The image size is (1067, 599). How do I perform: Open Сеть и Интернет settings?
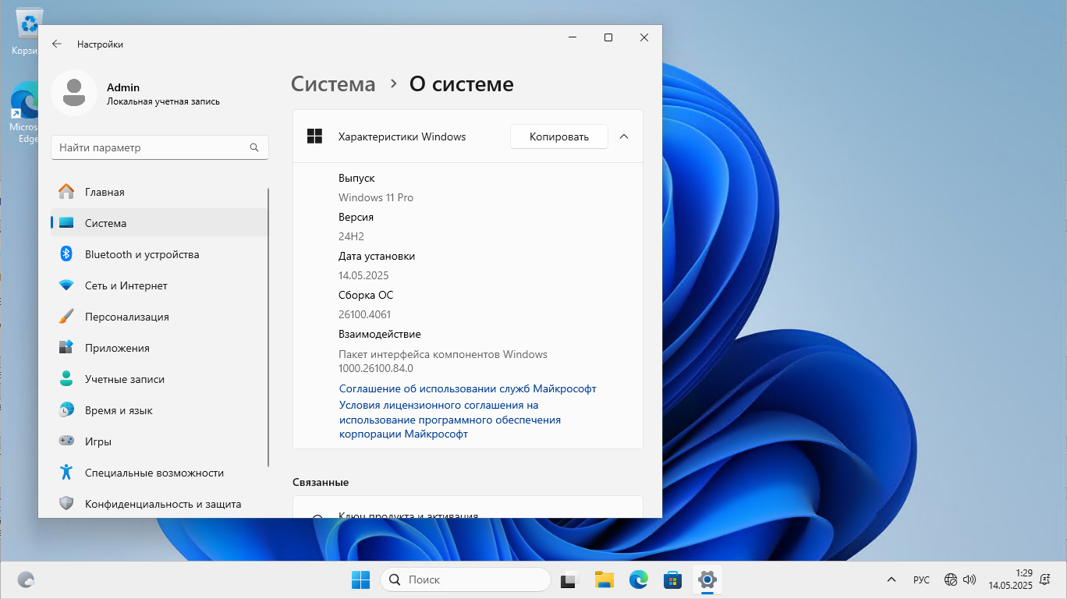pyautogui.click(x=126, y=285)
